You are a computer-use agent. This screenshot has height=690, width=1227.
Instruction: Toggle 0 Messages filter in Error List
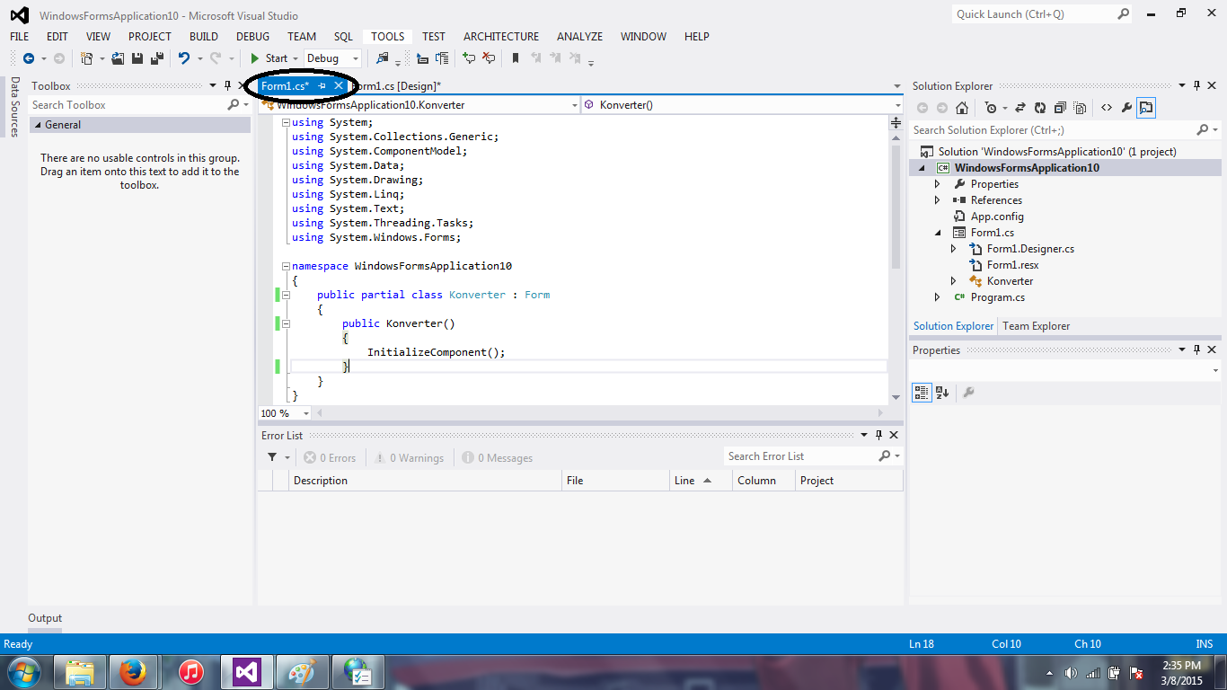(498, 458)
